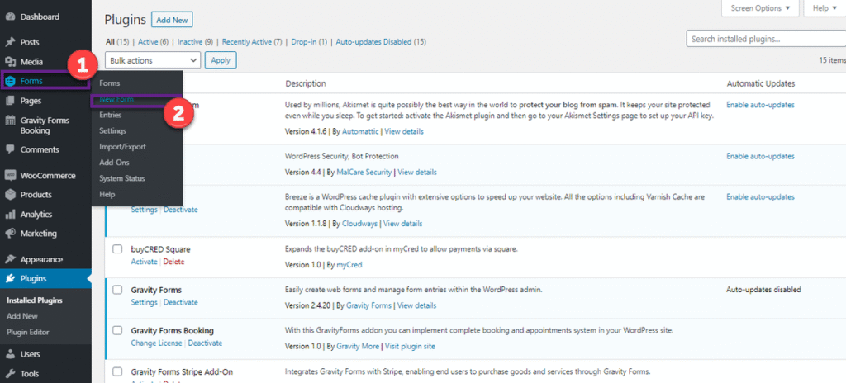Click the Posts pushpin icon
846x383 pixels.
tap(10, 42)
